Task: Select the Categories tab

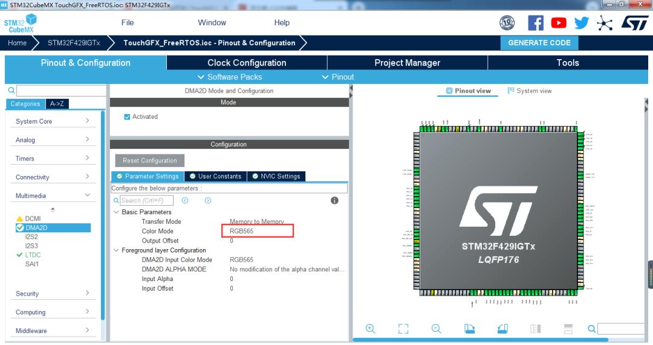Action: (x=25, y=104)
